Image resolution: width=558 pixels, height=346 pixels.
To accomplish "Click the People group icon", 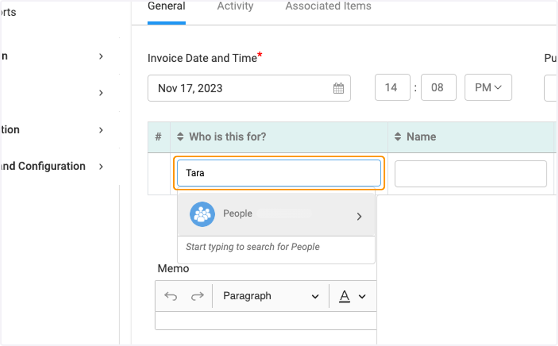I will pos(202,214).
